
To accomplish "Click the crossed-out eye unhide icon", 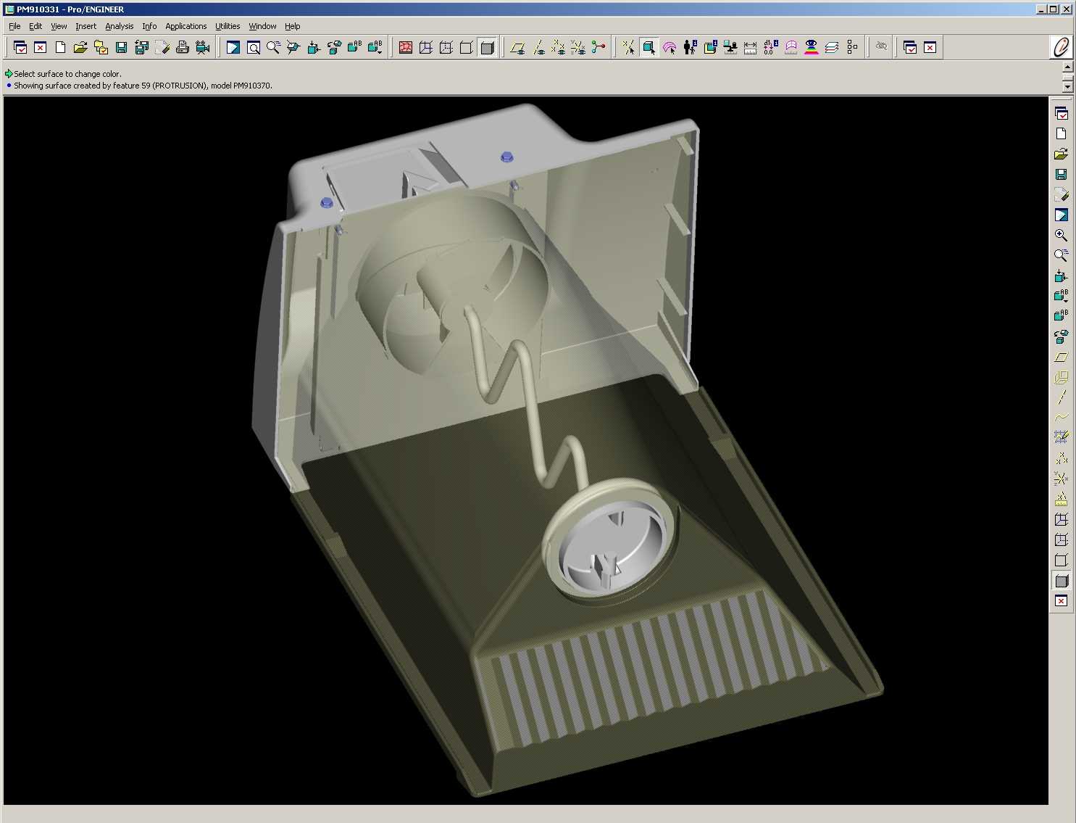I will [881, 46].
